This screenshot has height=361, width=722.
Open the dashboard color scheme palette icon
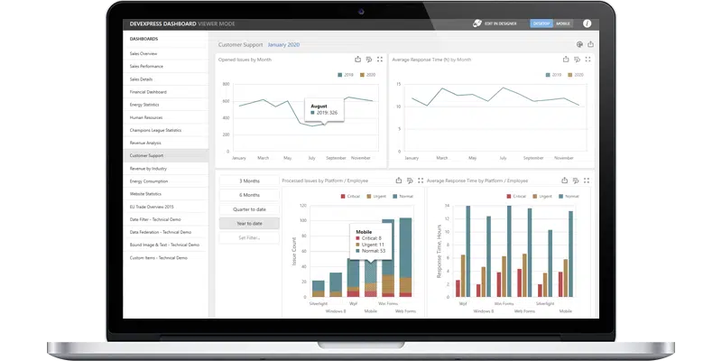(579, 44)
